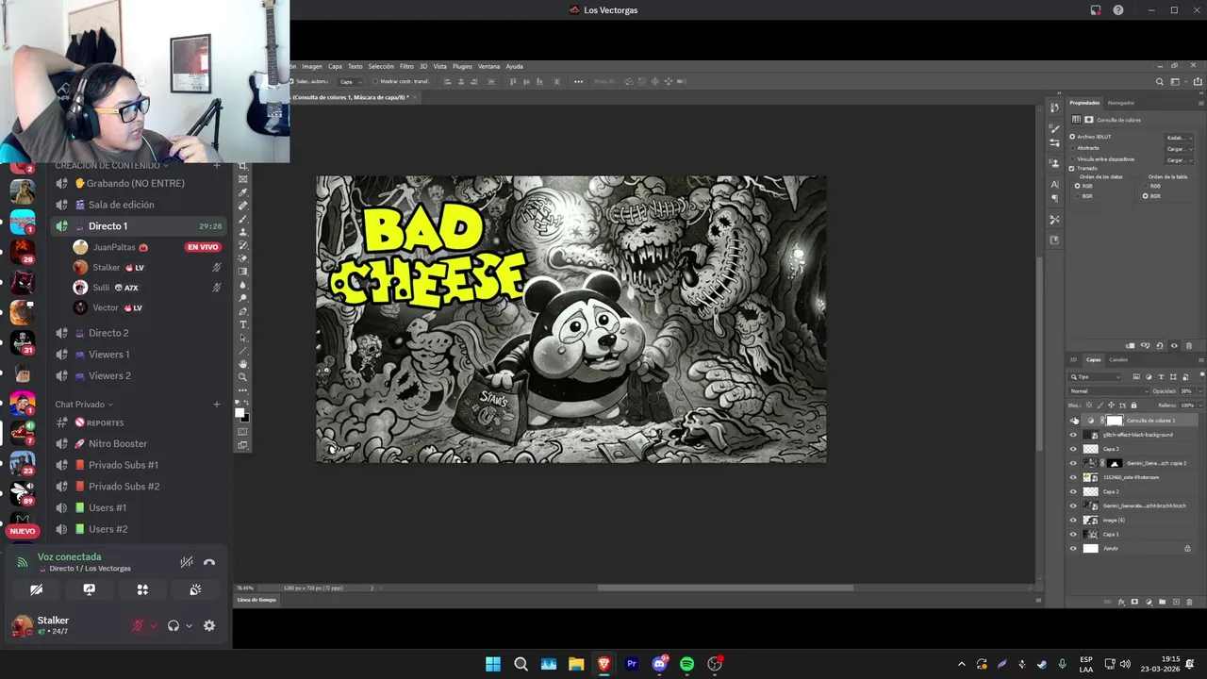This screenshot has height=679, width=1207.
Task: Delete layer with trash icon in Capas panel
Action: coord(1189,602)
